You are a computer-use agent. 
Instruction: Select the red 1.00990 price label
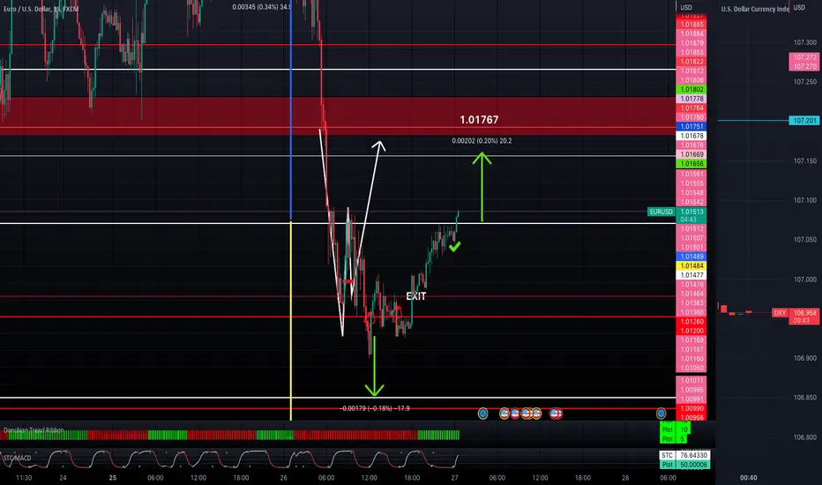click(x=691, y=408)
